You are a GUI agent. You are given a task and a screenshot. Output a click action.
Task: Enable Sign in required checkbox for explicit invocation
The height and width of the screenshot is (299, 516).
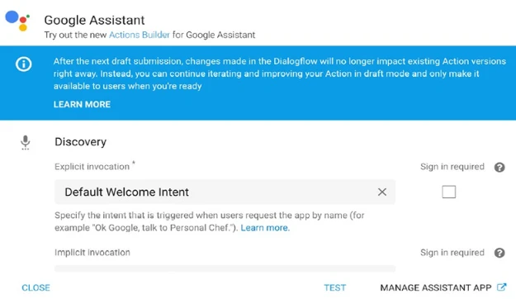(448, 192)
